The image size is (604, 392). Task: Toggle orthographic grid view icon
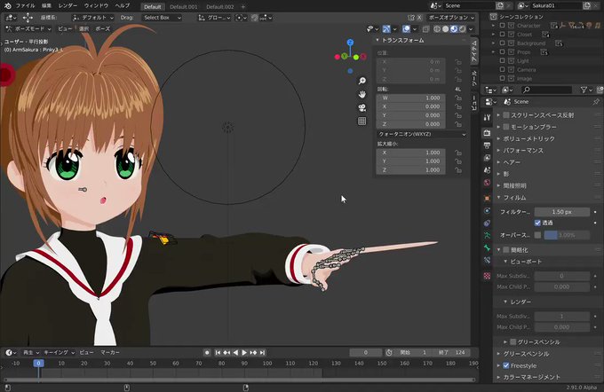point(362,122)
